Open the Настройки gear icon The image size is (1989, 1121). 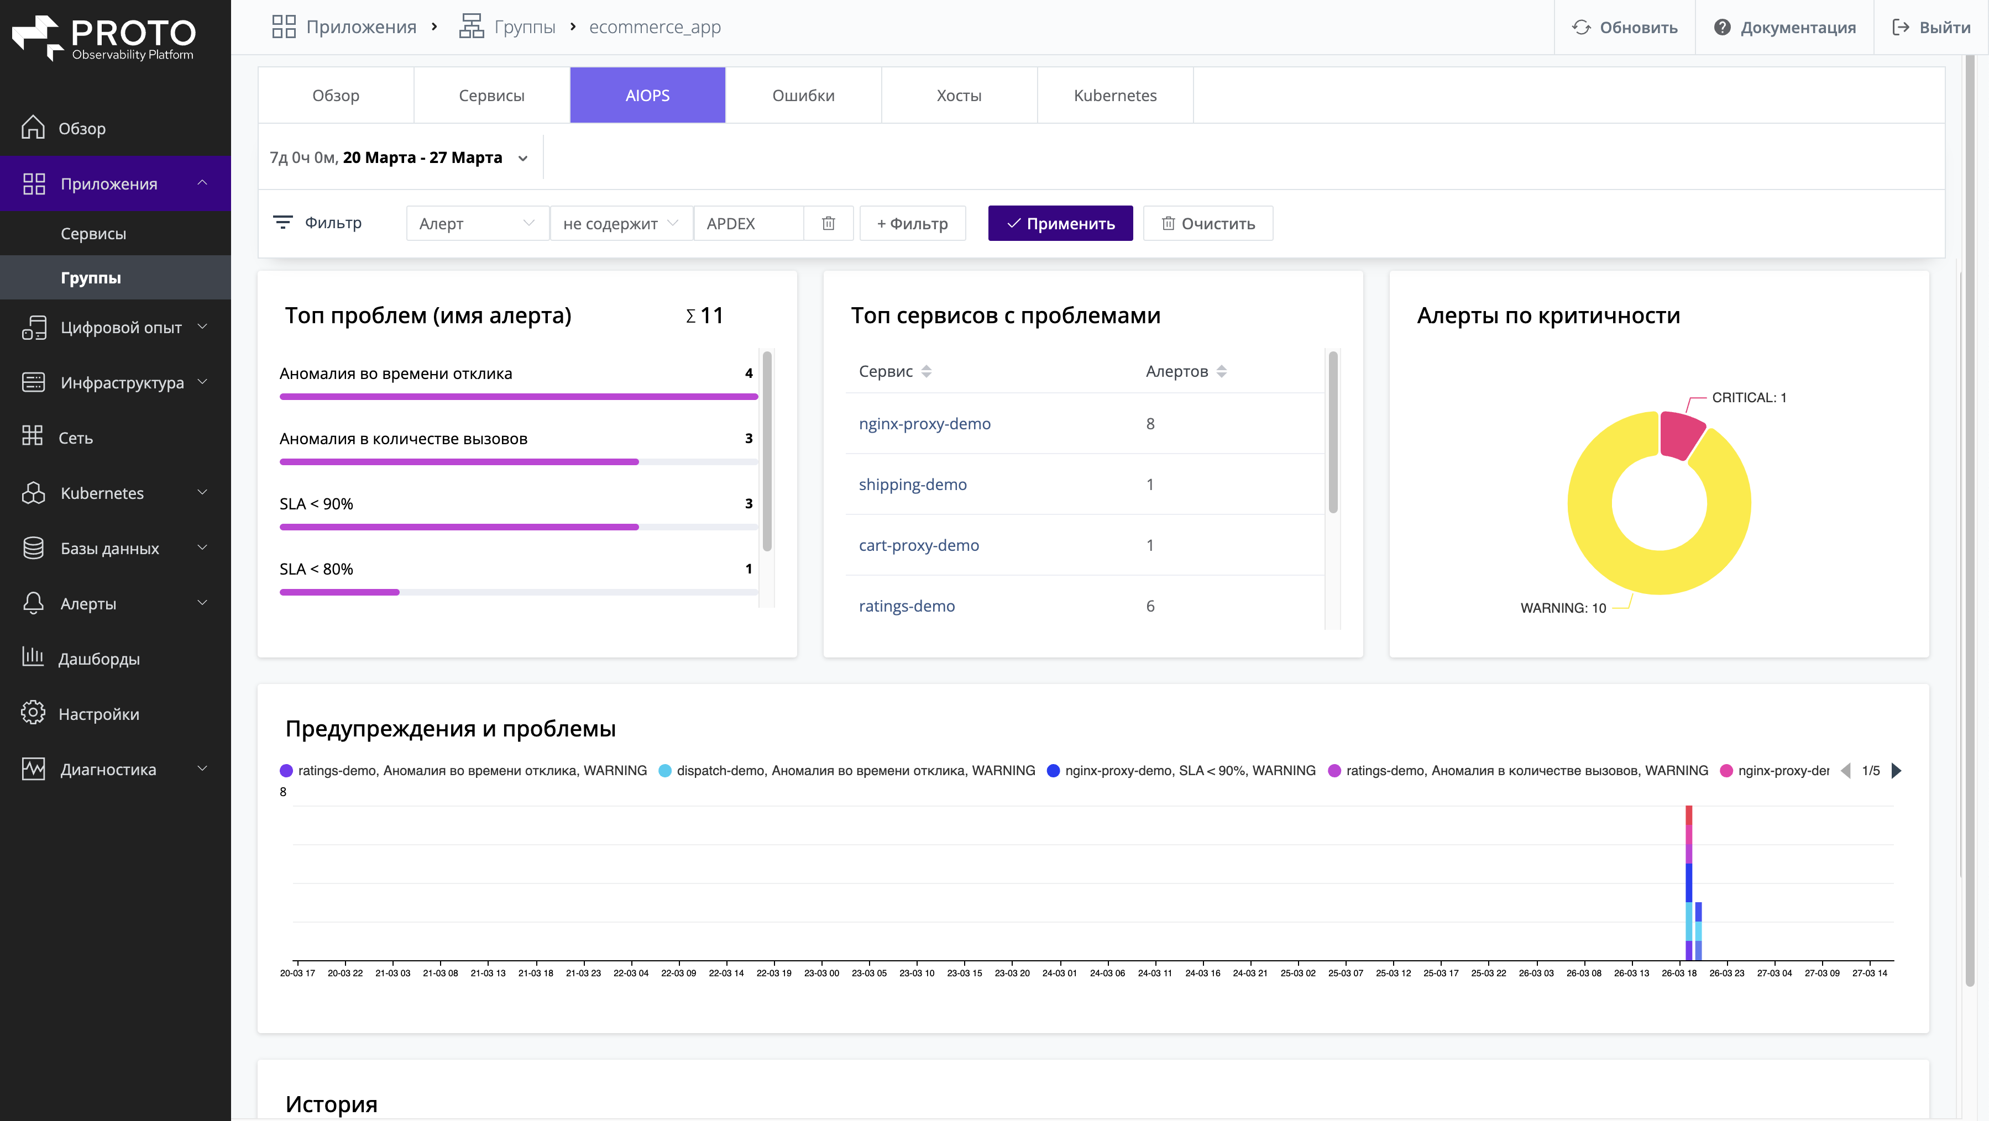tap(33, 713)
